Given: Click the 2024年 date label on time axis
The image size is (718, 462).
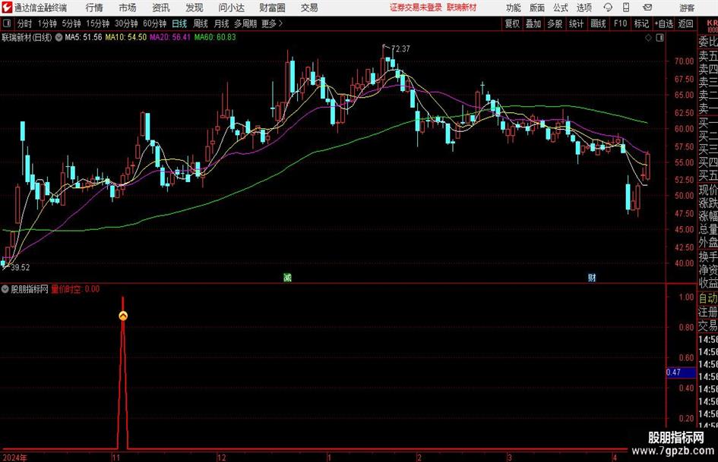Looking at the screenshot, I should tap(14, 457).
